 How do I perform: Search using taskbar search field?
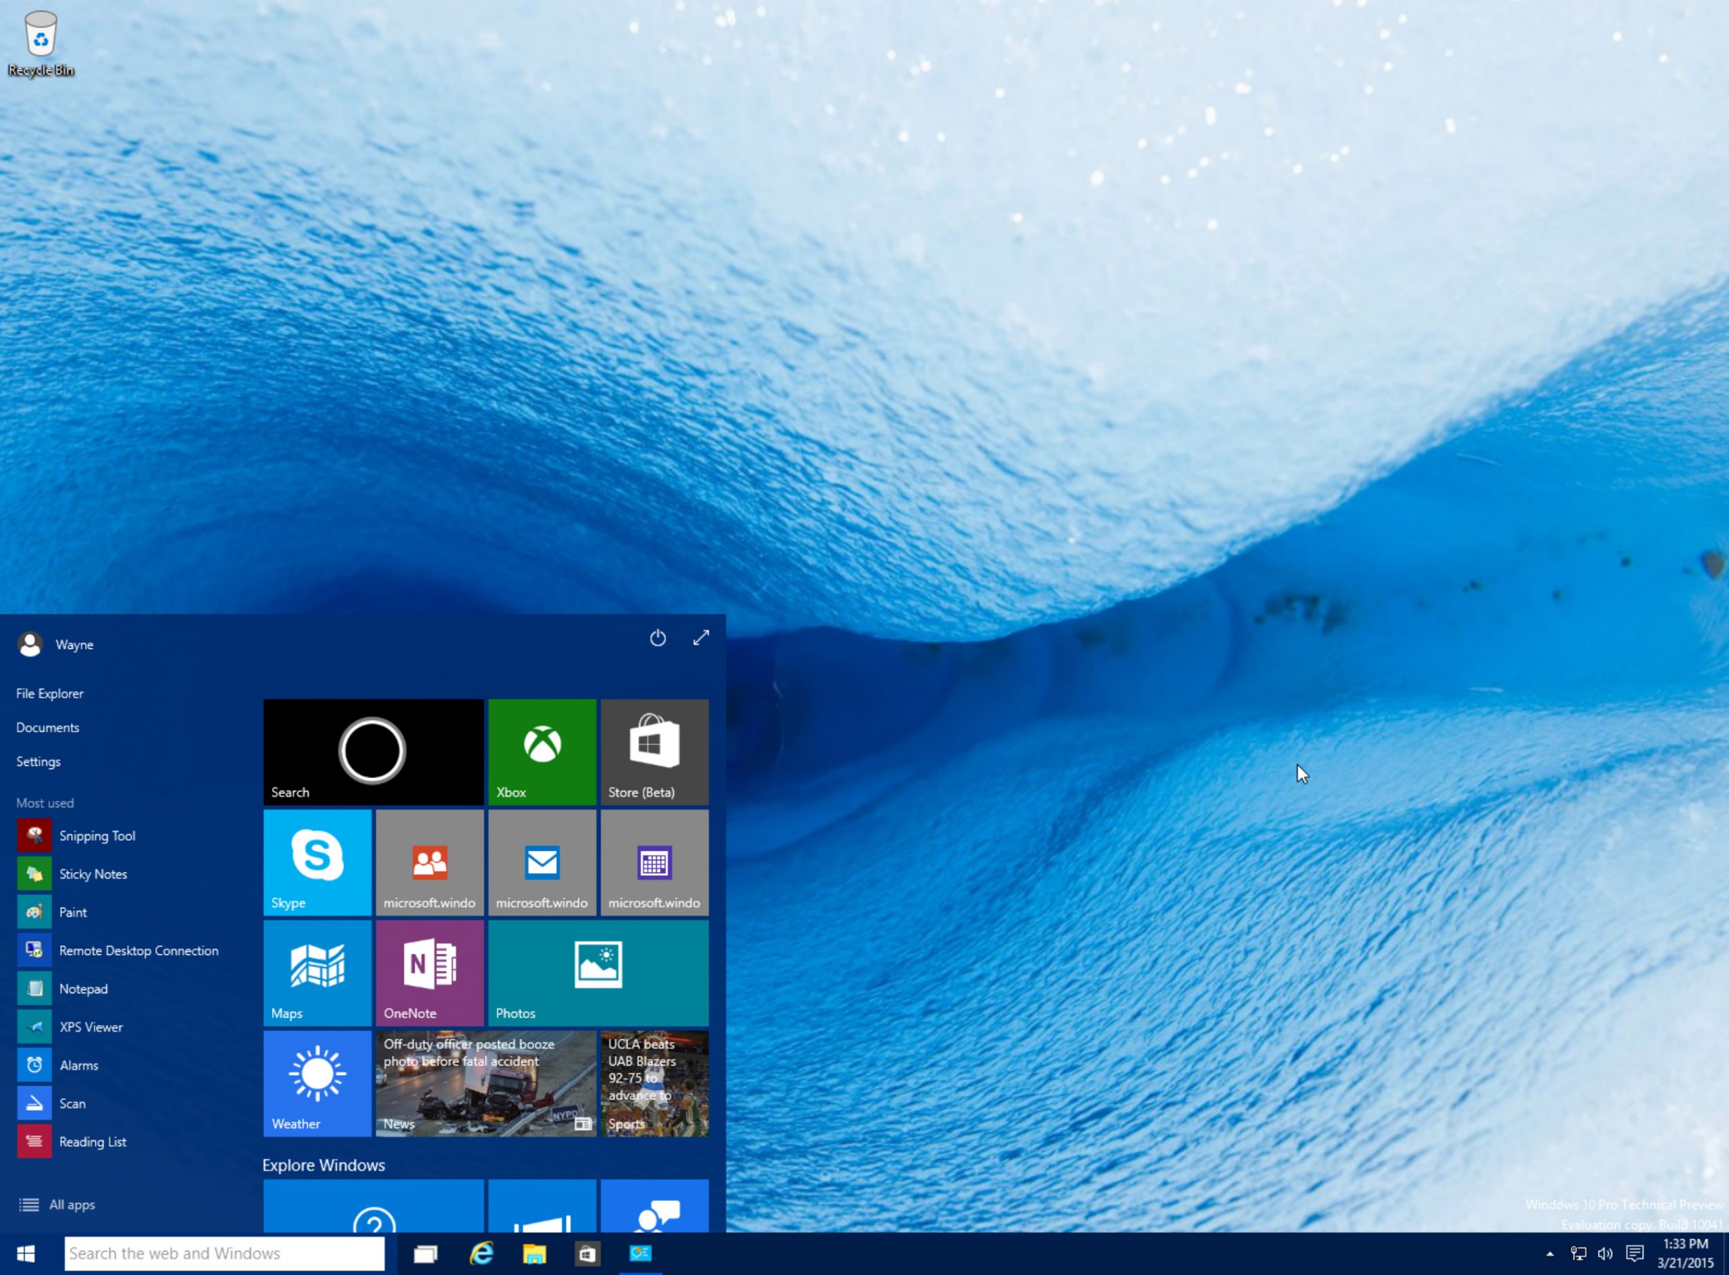point(226,1253)
